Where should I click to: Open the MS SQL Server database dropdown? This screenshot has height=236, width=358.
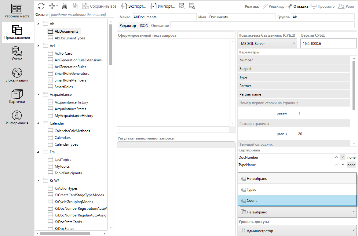(268, 44)
